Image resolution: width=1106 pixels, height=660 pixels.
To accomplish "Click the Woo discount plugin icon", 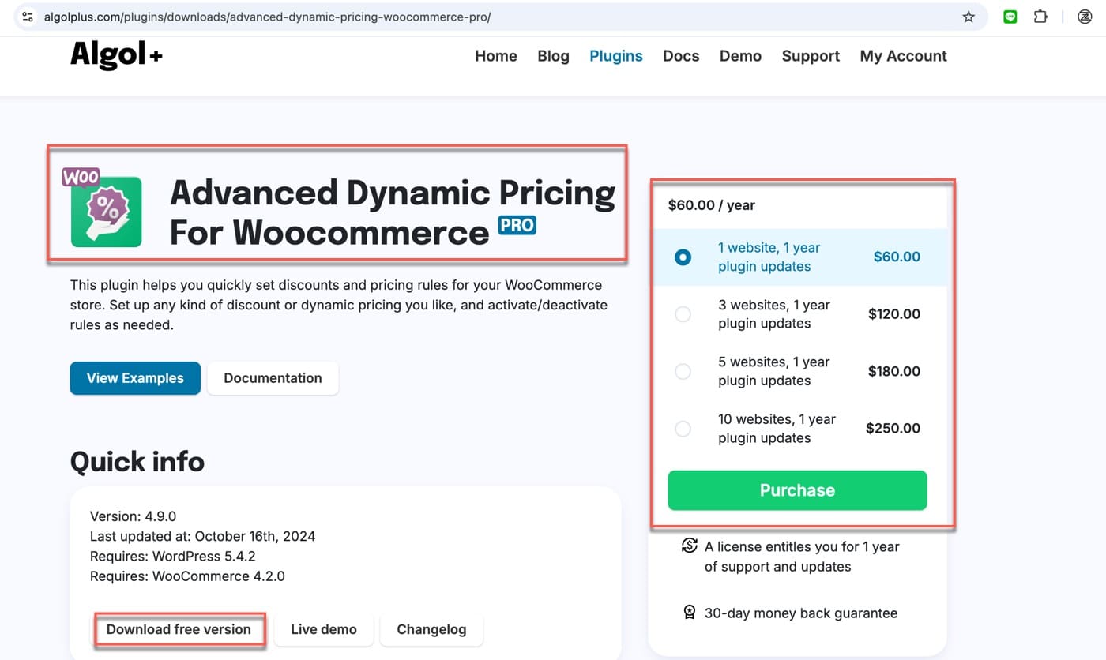I will click(103, 208).
